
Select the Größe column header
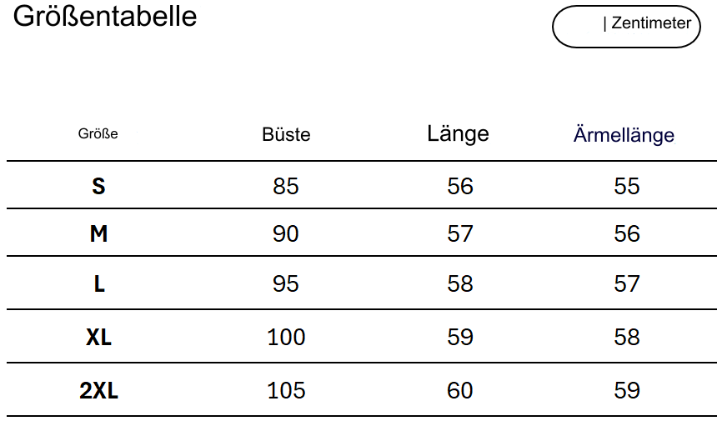click(x=98, y=133)
